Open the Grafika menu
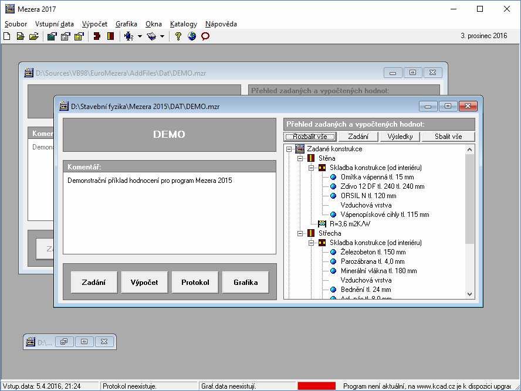This screenshot has width=521, height=391. (126, 24)
